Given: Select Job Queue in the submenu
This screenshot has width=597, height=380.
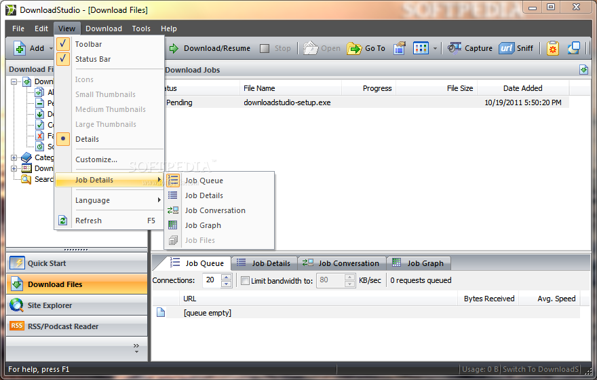Looking at the screenshot, I should (x=219, y=180).
